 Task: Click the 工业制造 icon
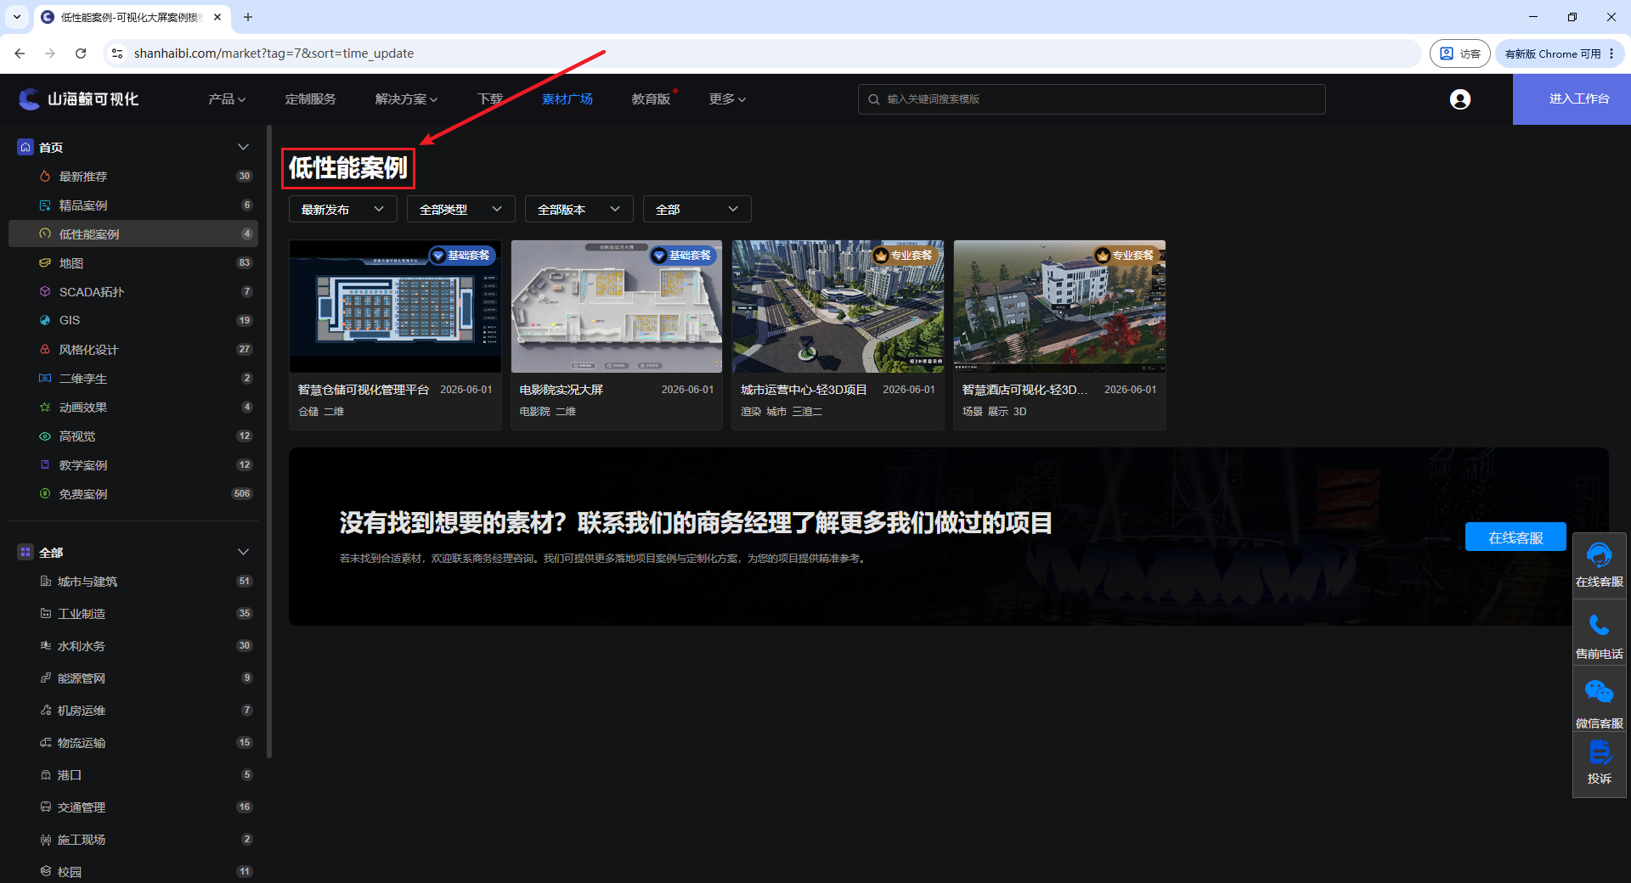(x=46, y=613)
